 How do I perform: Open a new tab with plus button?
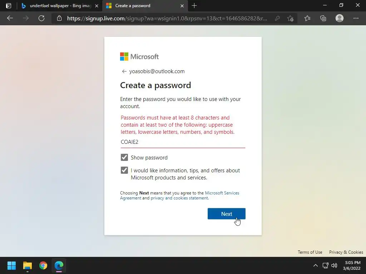(194, 6)
